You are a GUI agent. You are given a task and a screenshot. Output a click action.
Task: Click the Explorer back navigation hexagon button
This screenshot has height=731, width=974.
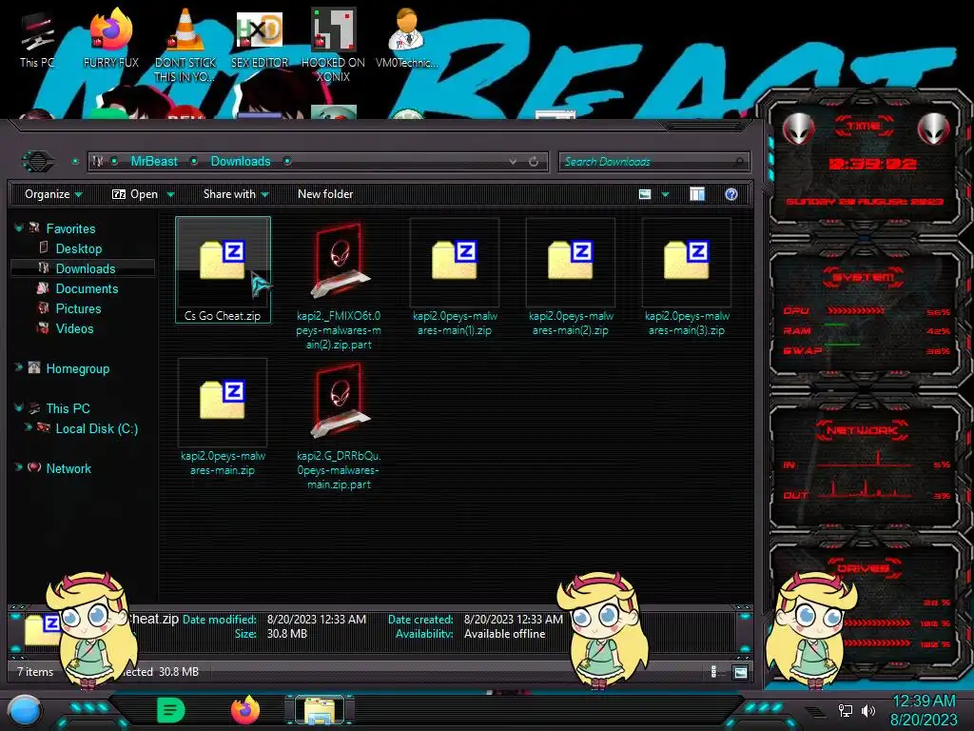38,162
